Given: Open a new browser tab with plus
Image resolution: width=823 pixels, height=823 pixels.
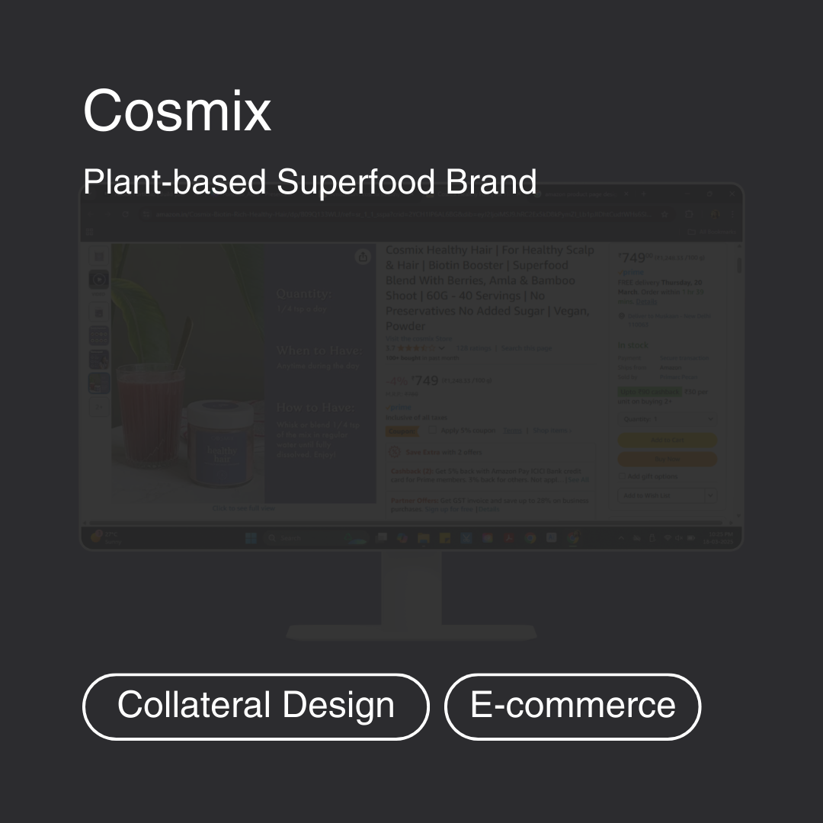Looking at the screenshot, I should point(643,194).
